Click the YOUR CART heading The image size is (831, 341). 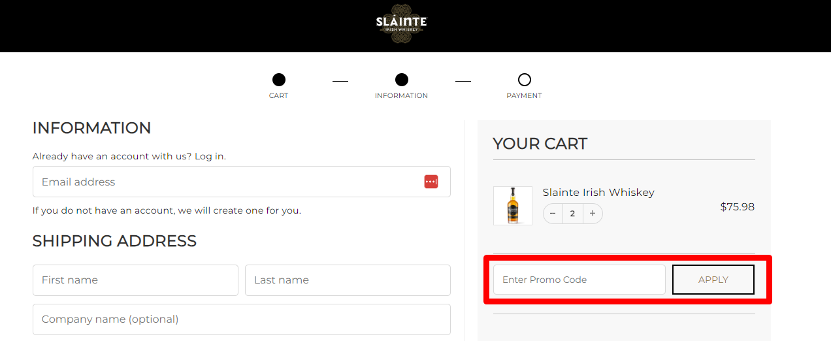[x=540, y=144]
